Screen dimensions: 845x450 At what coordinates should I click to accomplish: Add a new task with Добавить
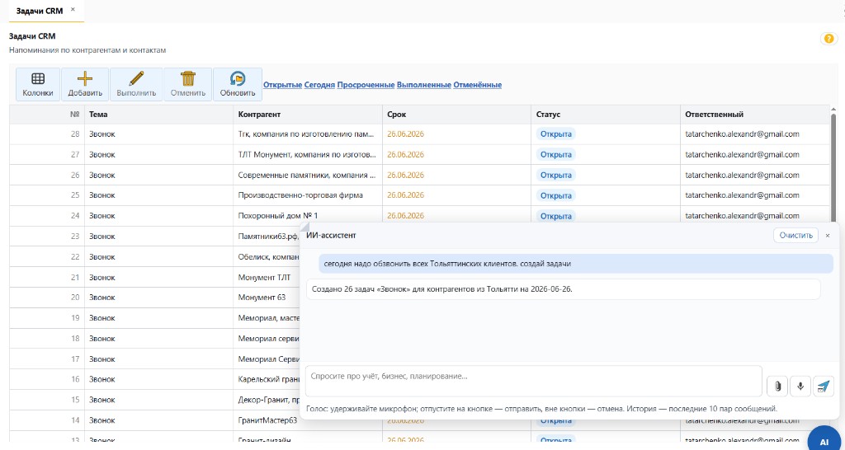[x=85, y=85]
